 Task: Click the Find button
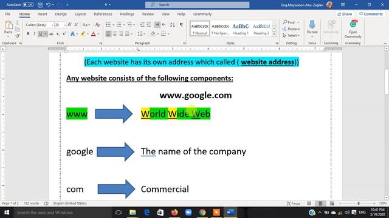(x=291, y=22)
